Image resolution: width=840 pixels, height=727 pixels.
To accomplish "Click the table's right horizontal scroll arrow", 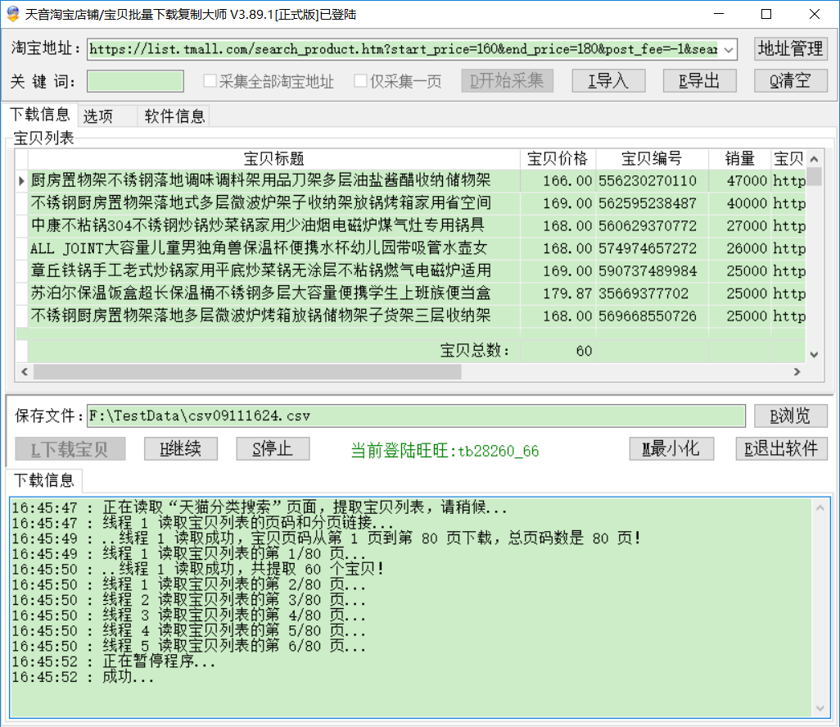I will 796,372.
